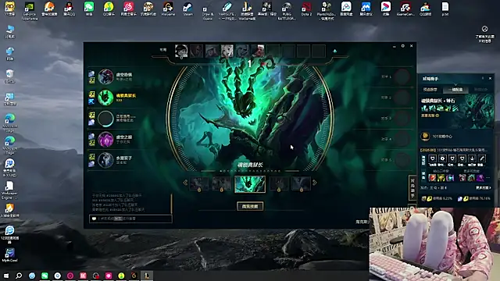
Task: Click the green WeChat taskbar icon
Action: point(45,276)
